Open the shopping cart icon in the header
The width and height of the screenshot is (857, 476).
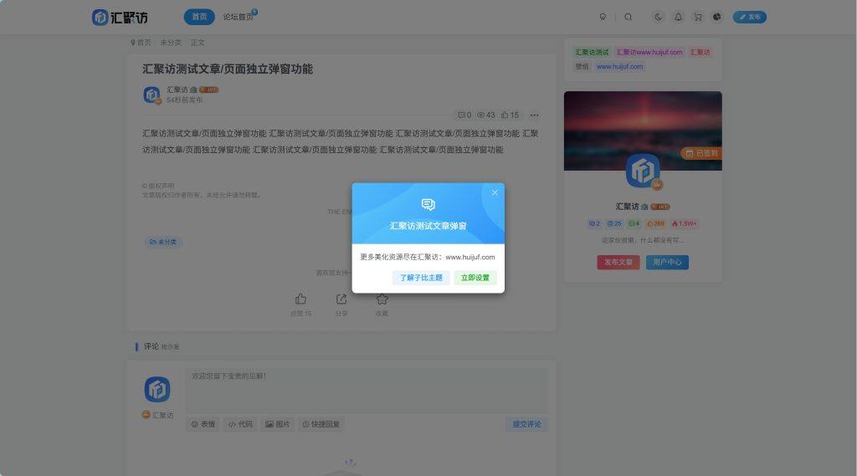(698, 17)
